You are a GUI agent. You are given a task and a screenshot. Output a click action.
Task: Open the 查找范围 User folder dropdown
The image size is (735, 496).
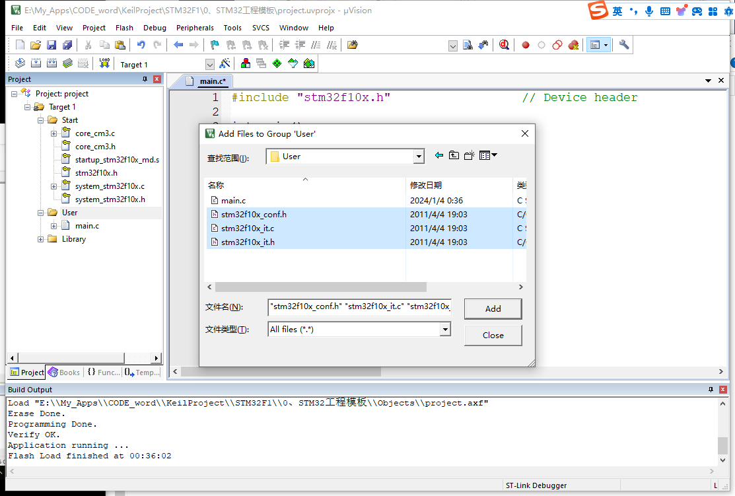(x=419, y=157)
